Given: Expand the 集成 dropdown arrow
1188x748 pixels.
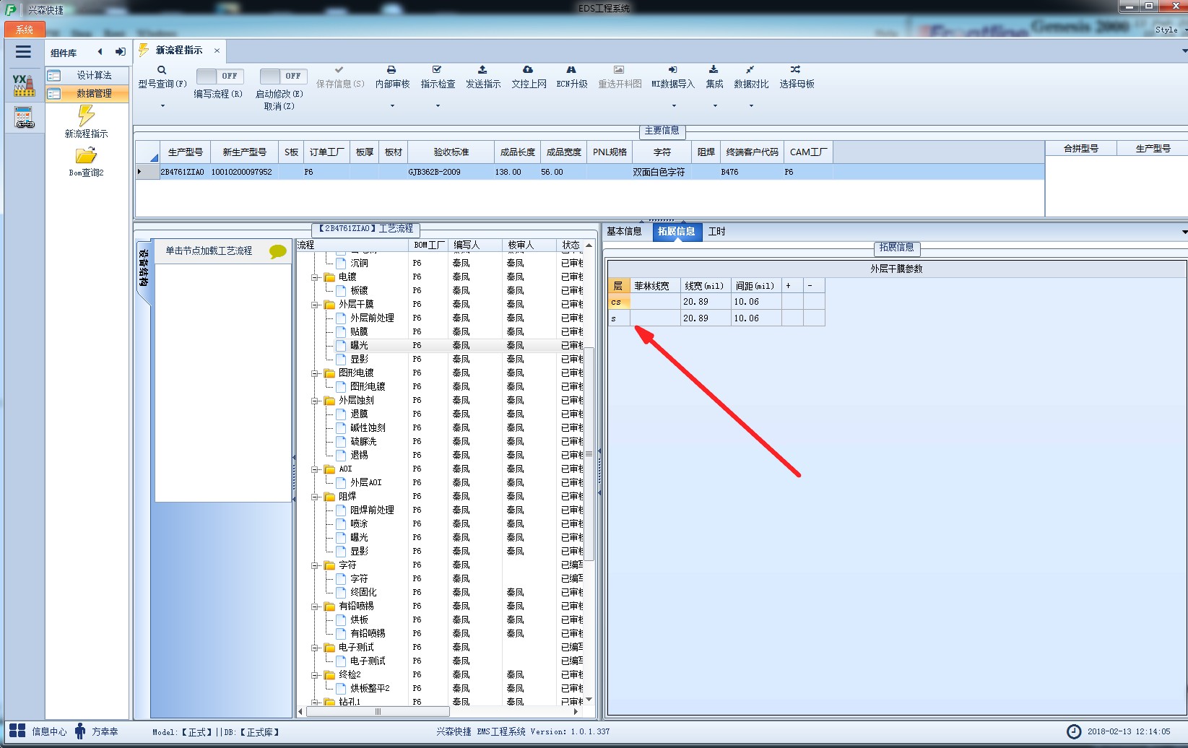Looking at the screenshot, I should pyautogui.click(x=715, y=106).
